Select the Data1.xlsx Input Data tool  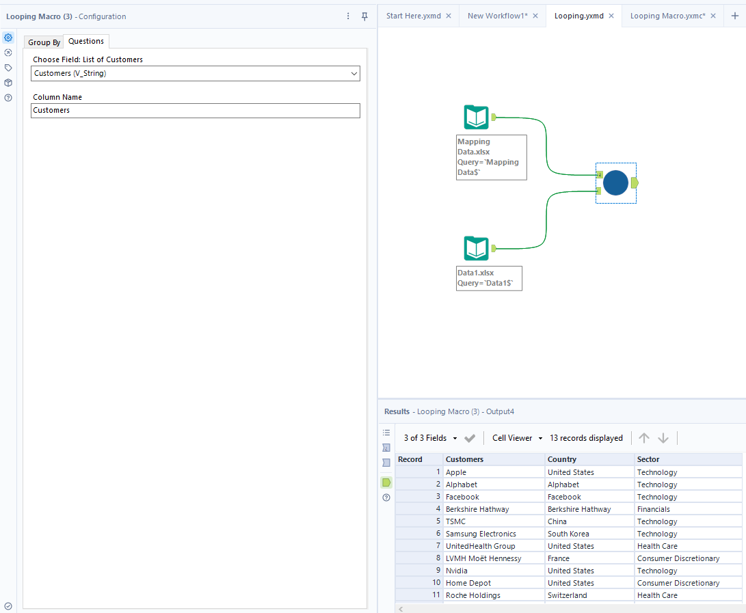tap(476, 249)
